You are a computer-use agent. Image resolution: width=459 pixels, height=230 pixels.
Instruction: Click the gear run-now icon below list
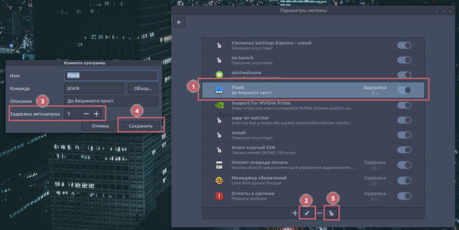[332, 213]
